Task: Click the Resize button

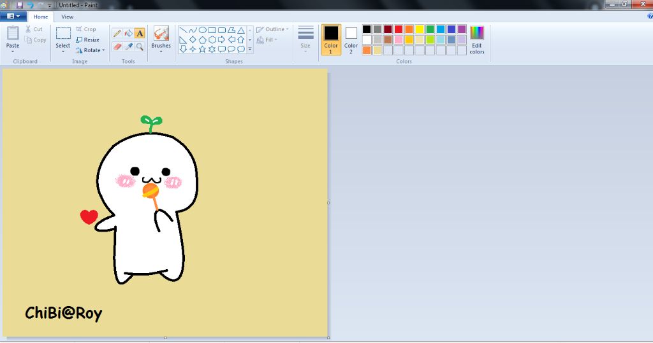Action: click(87, 40)
